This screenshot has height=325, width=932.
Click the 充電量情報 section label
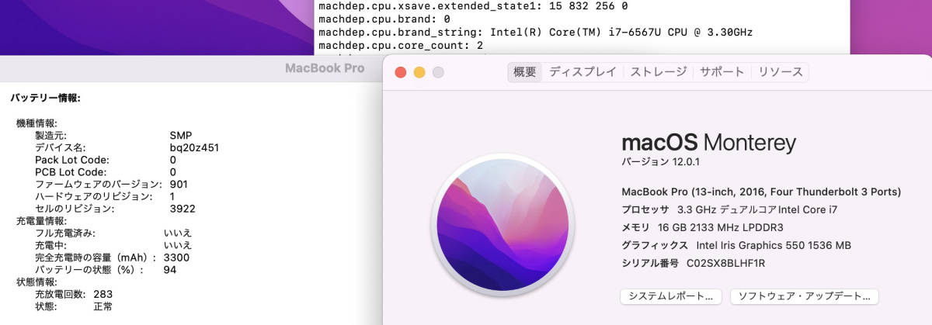point(41,220)
